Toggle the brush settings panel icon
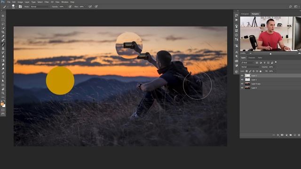The width and height of the screenshot is (301, 169). pos(20,7)
